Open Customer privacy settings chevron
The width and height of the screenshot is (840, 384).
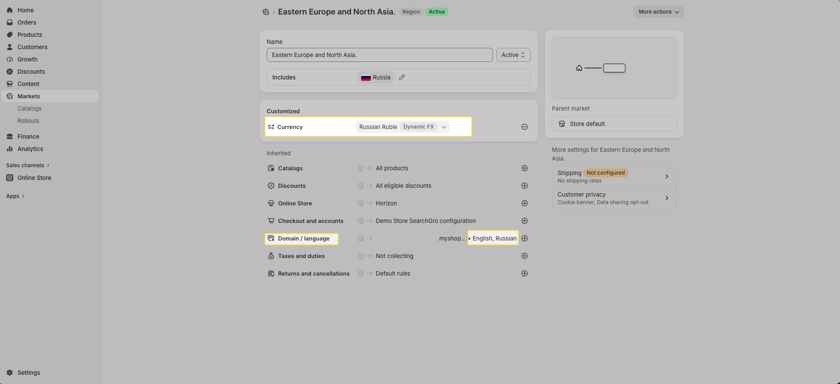[667, 198]
